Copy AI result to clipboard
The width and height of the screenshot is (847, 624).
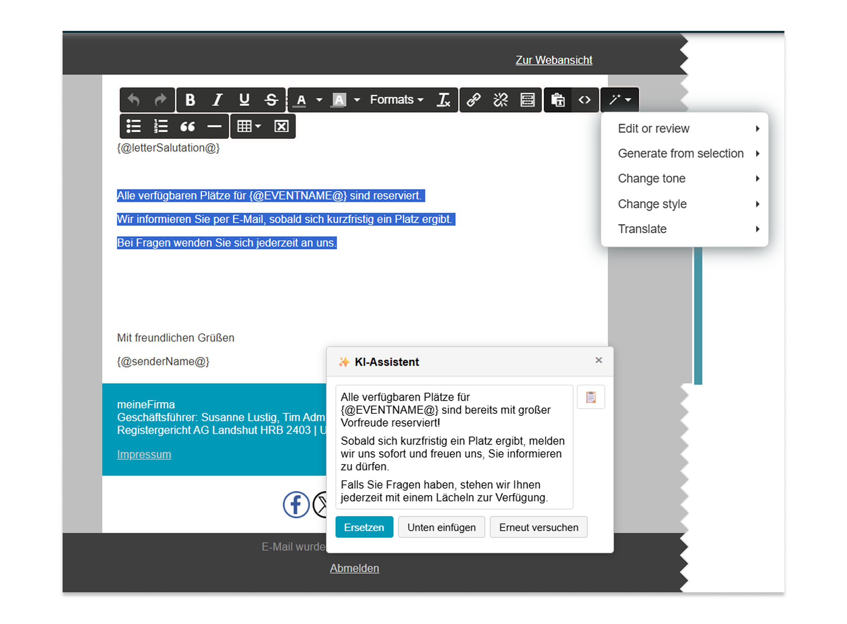(x=591, y=397)
